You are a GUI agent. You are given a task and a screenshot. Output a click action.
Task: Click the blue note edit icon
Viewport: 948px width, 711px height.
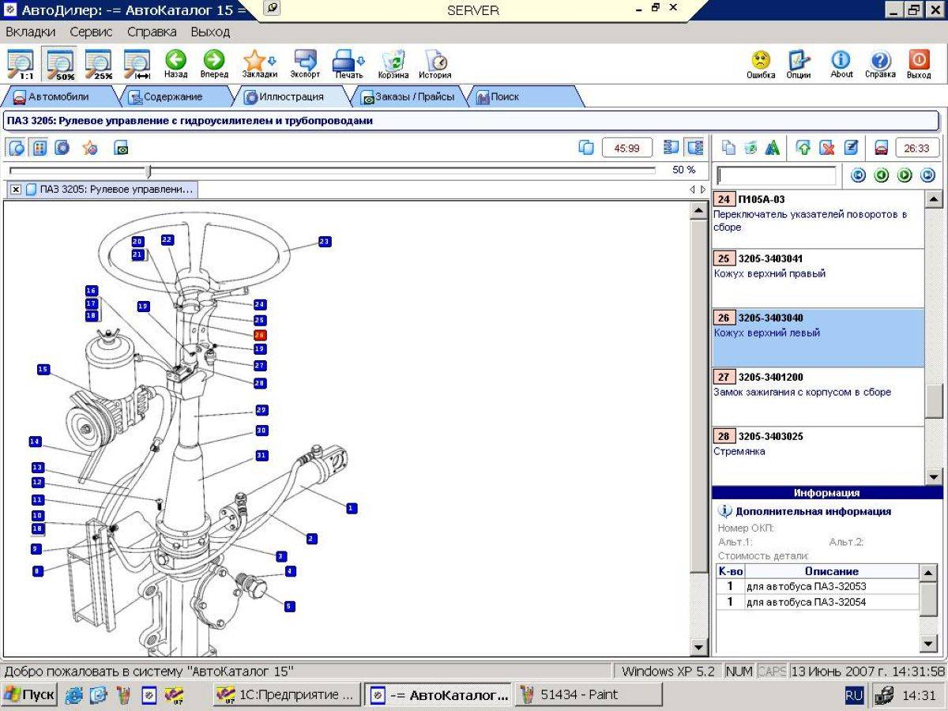[x=851, y=148]
